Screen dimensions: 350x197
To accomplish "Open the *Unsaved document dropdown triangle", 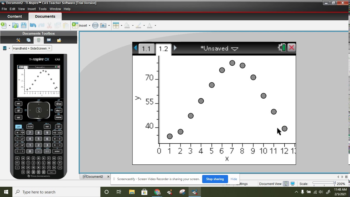I will tap(235, 49).
